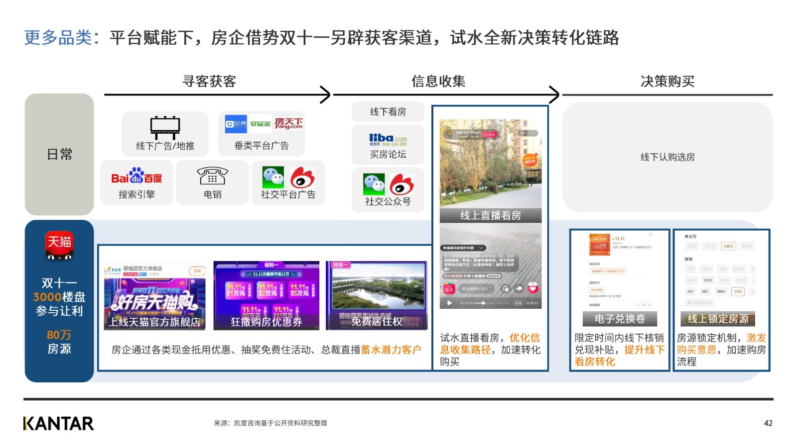Click the KANTAR logo
797x447 pixels.
point(58,423)
